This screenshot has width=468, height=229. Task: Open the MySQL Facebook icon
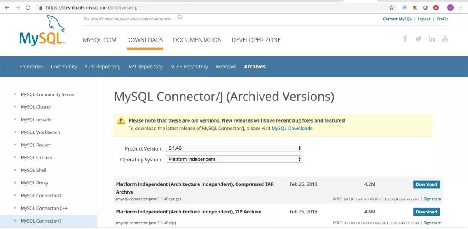(x=405, y=39)
